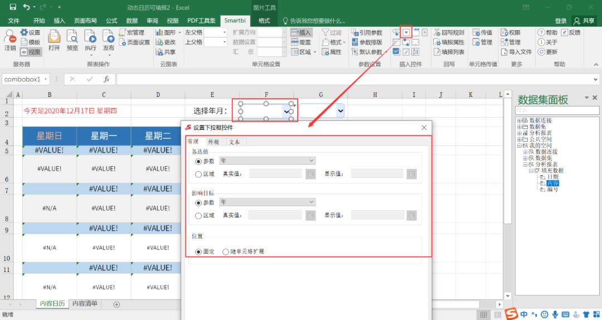Select 参数 radio under 影响目标
602x320 pixels.
[198, 203]
